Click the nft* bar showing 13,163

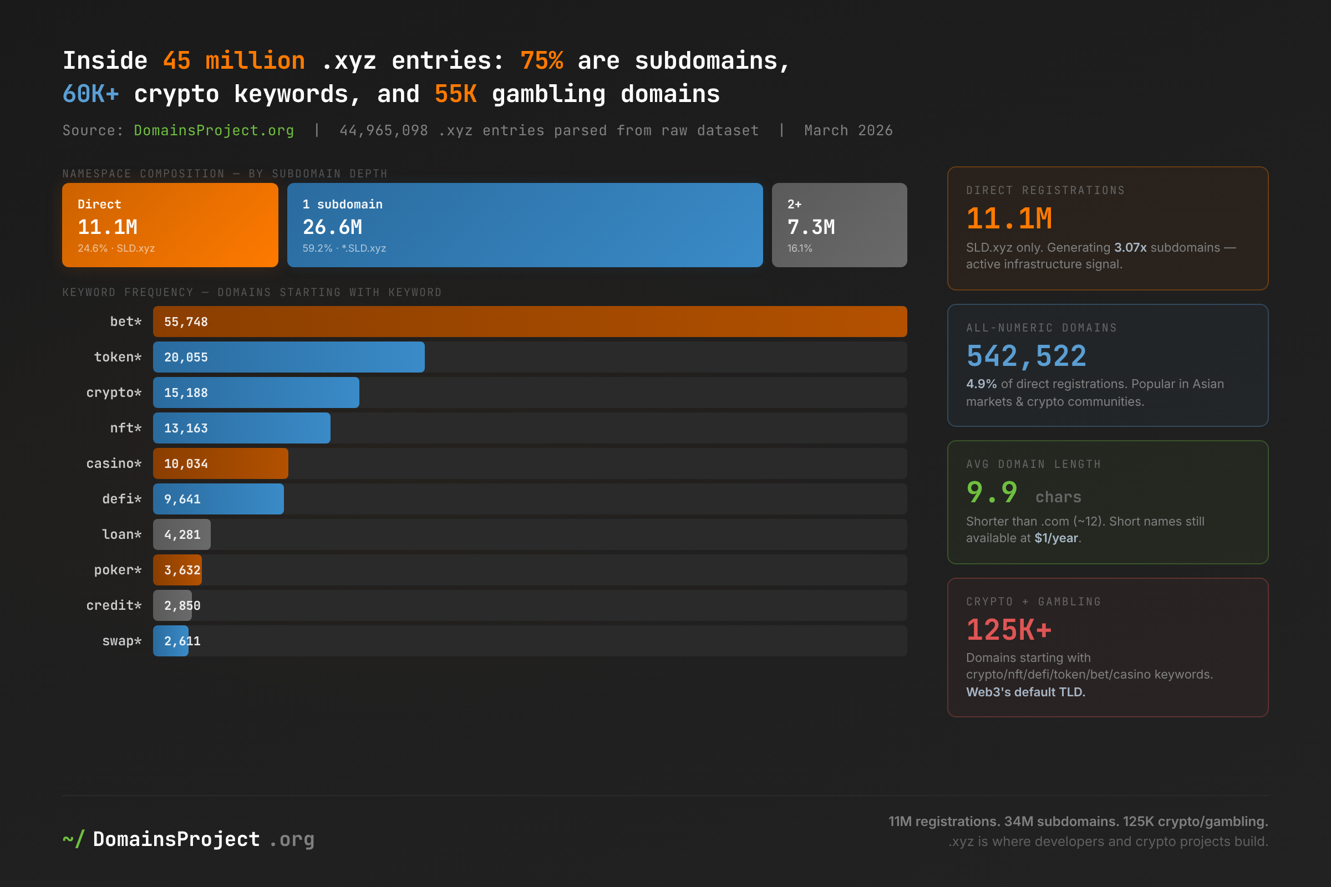[x=242, y=428]
